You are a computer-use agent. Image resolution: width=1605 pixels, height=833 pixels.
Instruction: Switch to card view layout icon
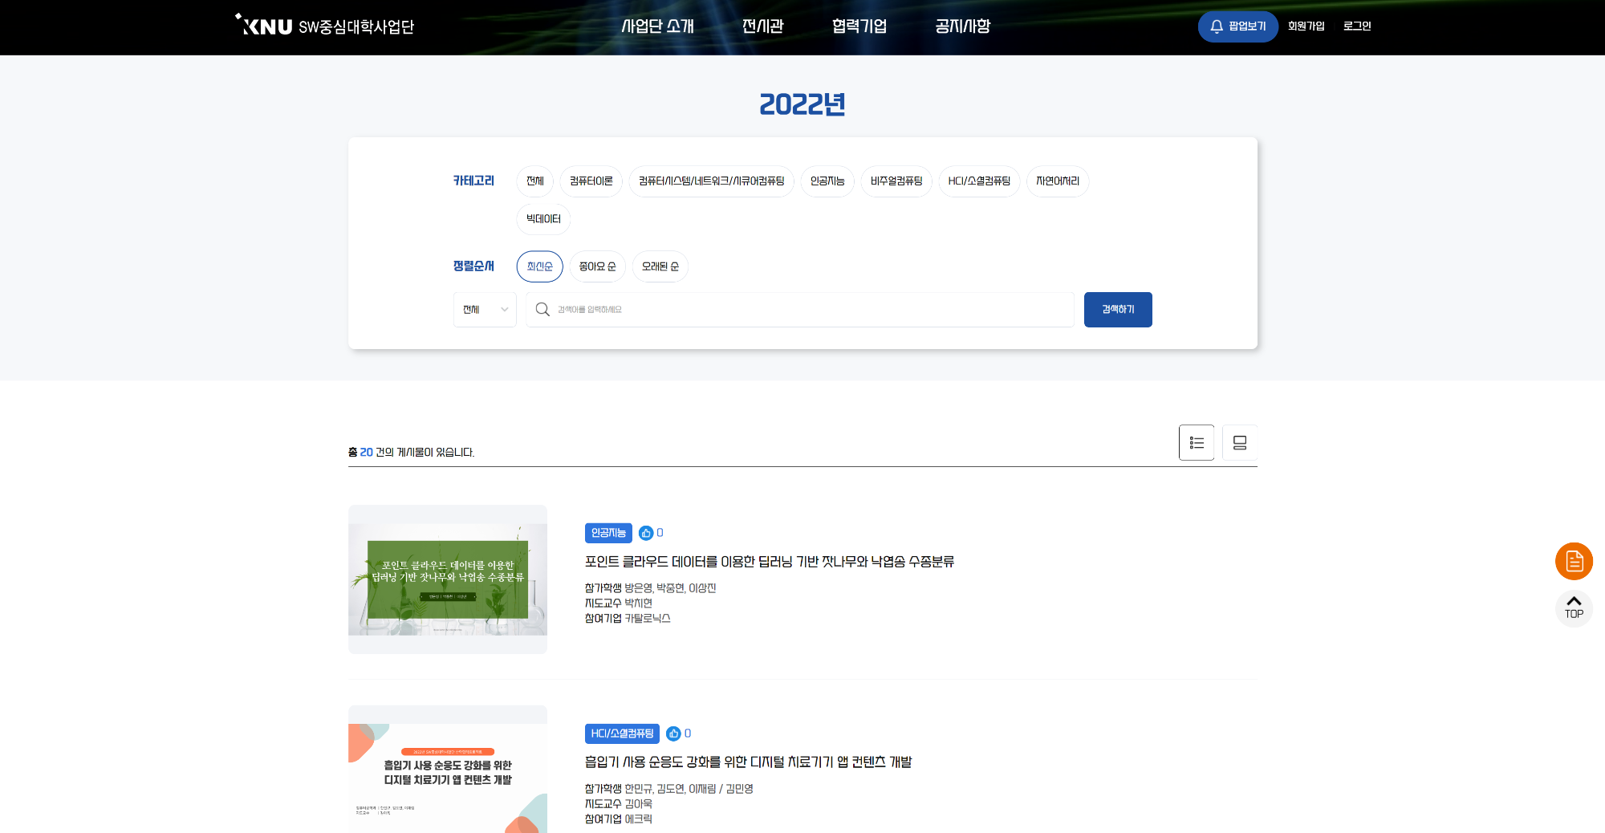[1239, 442]
